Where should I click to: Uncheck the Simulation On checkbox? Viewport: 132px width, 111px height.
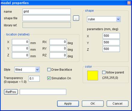pyautogui.click(x=49, y=78)
